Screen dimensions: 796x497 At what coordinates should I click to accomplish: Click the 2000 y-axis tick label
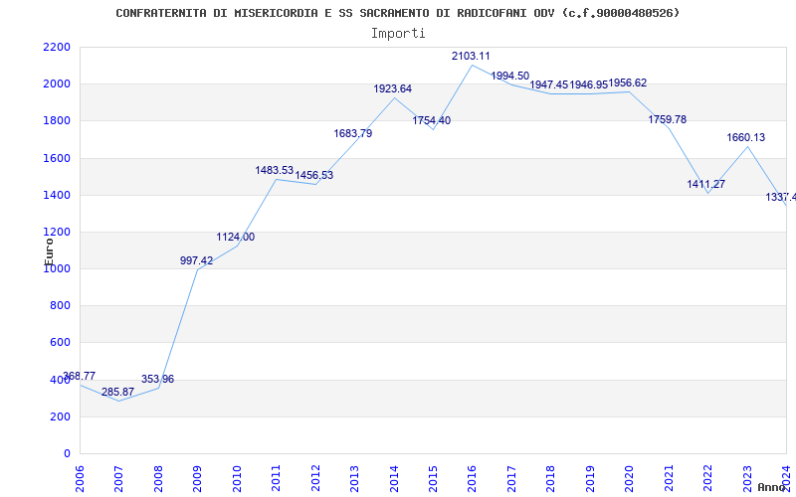click(x=57, y=84)
